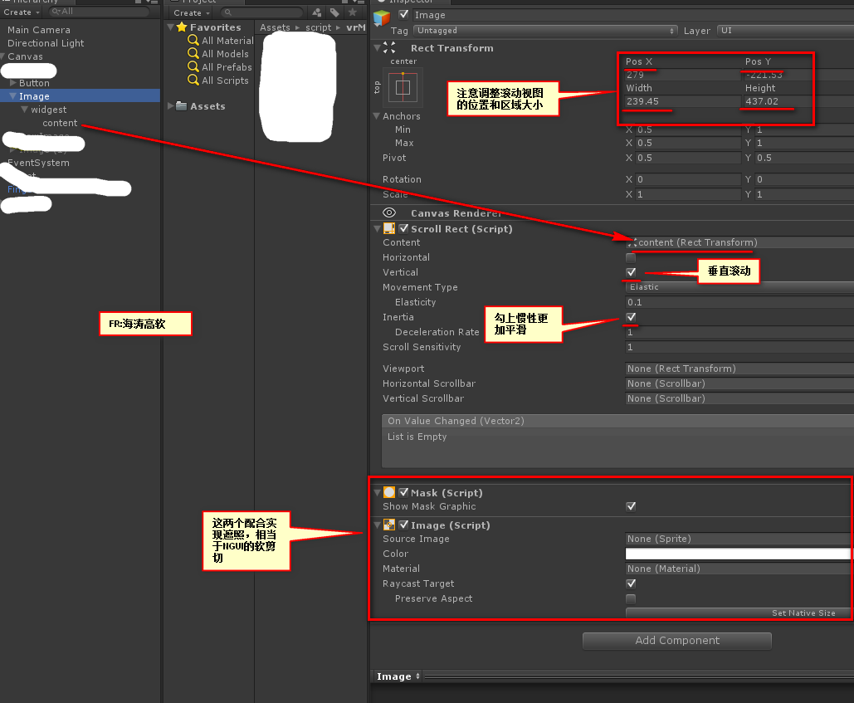
Task: Open the Project Create menu
Action: click(x=192, y=12)
